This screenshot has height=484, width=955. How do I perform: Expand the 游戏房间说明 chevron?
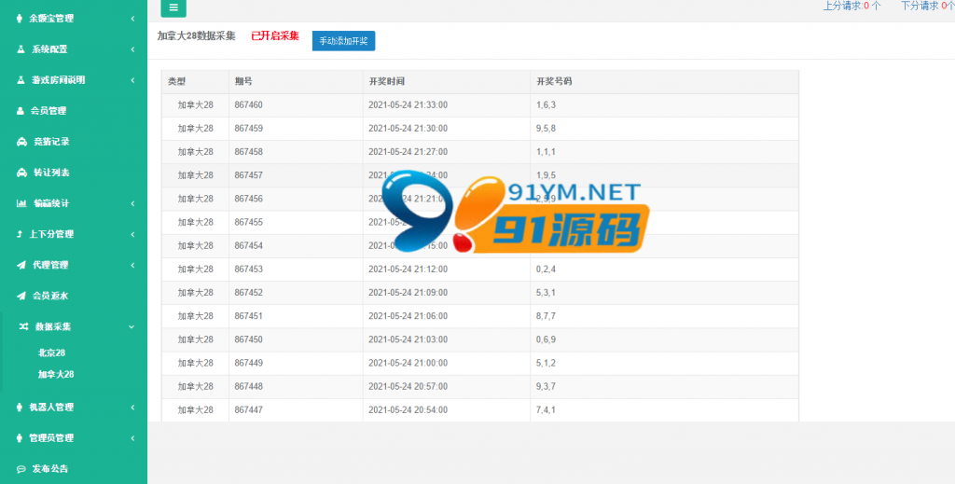132,80
